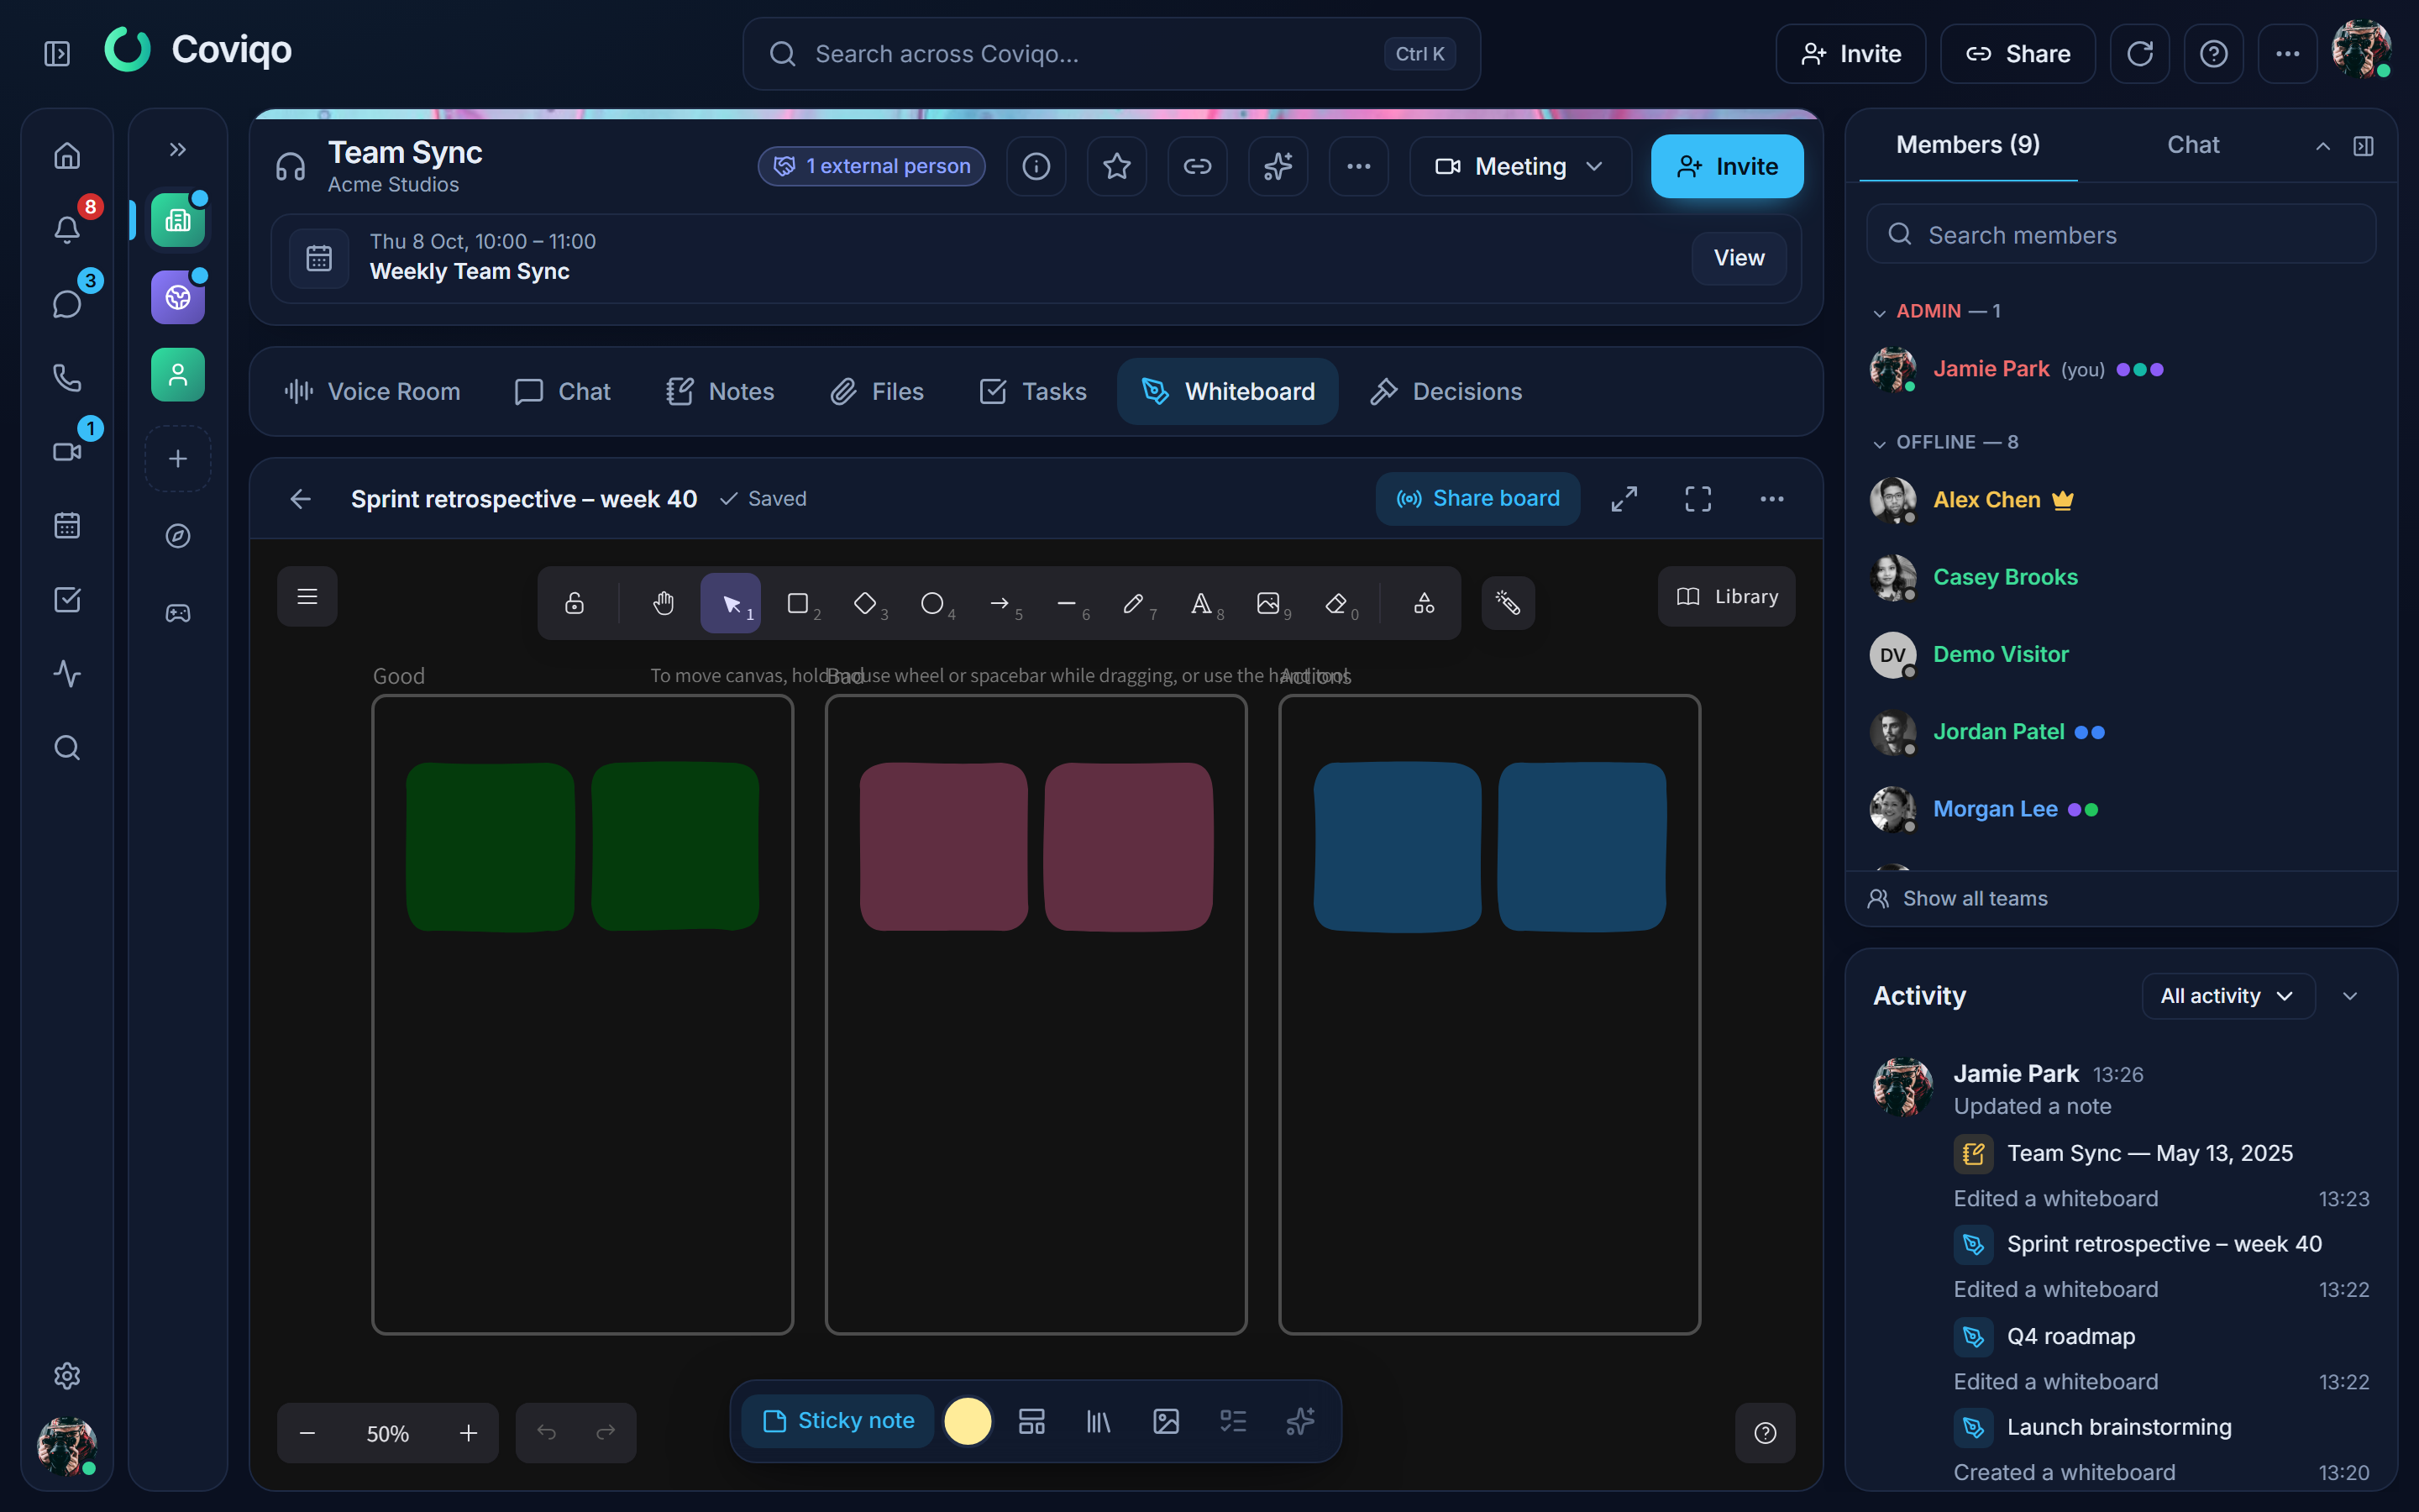This screenshot has height=1512, width=2419.
Task: Collapse the Activity panel chevron
Action: tap(2350, 996)
